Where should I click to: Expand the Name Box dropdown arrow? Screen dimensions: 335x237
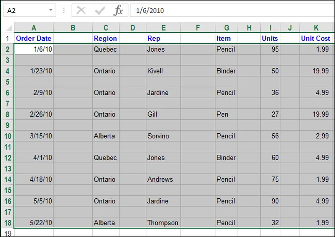click(51, 10)
